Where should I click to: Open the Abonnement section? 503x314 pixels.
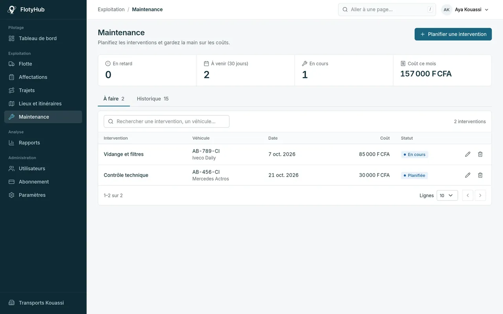click(x=43, y=182)
